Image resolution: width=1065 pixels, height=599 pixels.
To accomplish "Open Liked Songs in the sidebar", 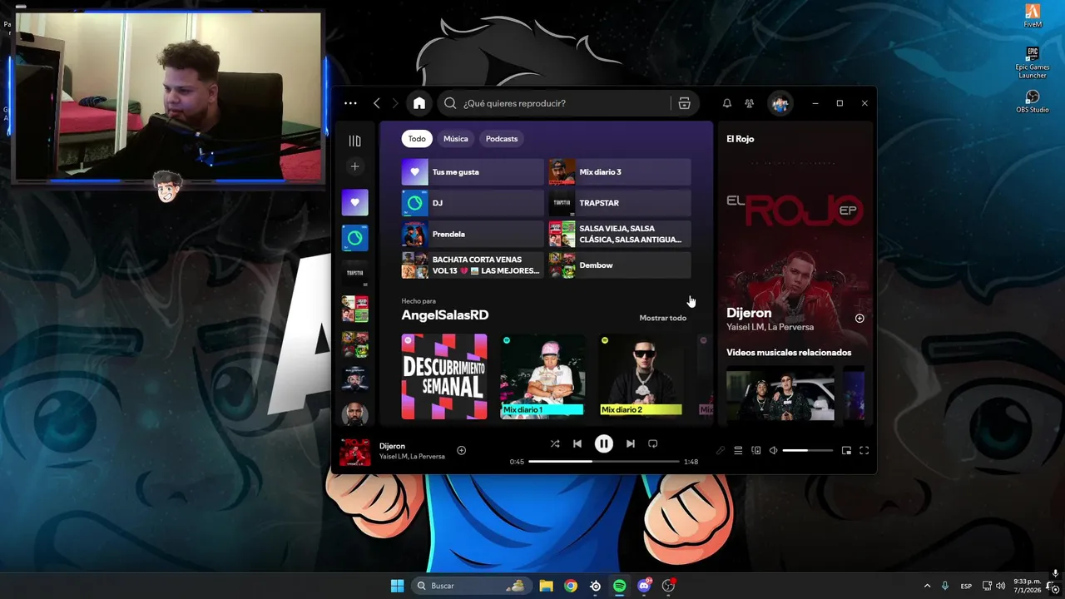I will (x=354, y=202).
